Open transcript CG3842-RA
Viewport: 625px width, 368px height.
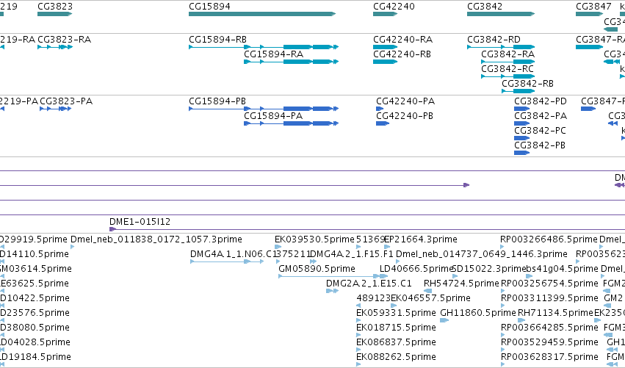pyautogui.click(x=507, y=62)
